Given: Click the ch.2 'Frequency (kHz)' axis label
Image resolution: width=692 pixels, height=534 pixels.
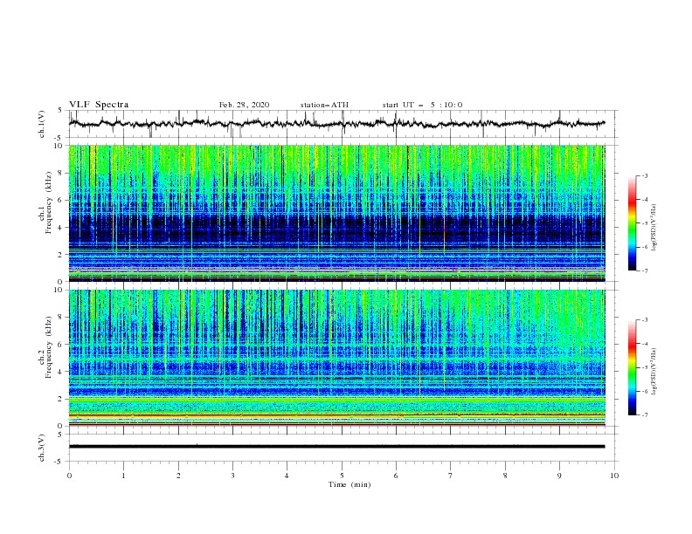Looking at the screenshot, I should point(49,347).
